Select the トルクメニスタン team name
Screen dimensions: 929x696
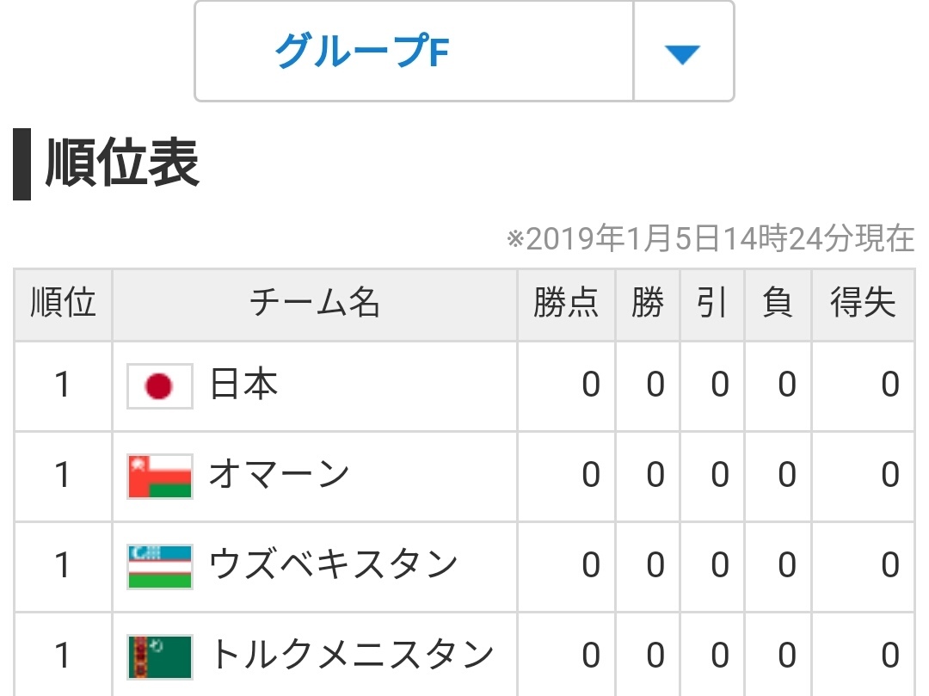(x=352, y=656)
